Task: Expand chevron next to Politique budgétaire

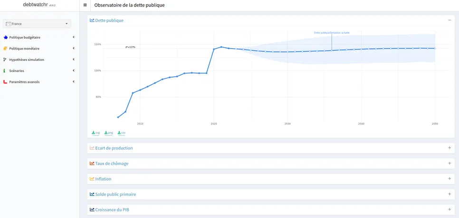Action: pos(74,37)
